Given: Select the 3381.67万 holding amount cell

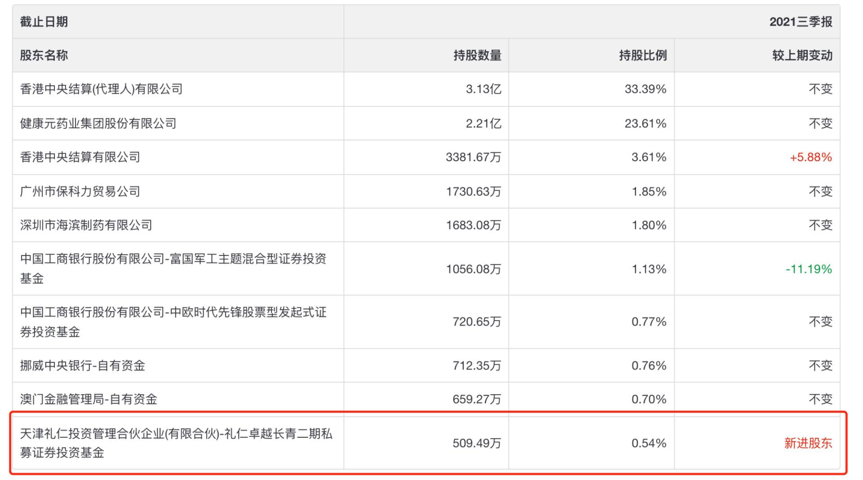Looking at the screenshot, I should click(x=473, y=157).
